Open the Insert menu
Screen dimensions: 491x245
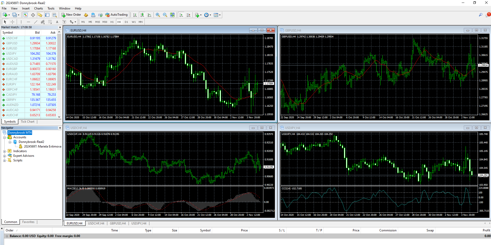click(x=26, y=8)
